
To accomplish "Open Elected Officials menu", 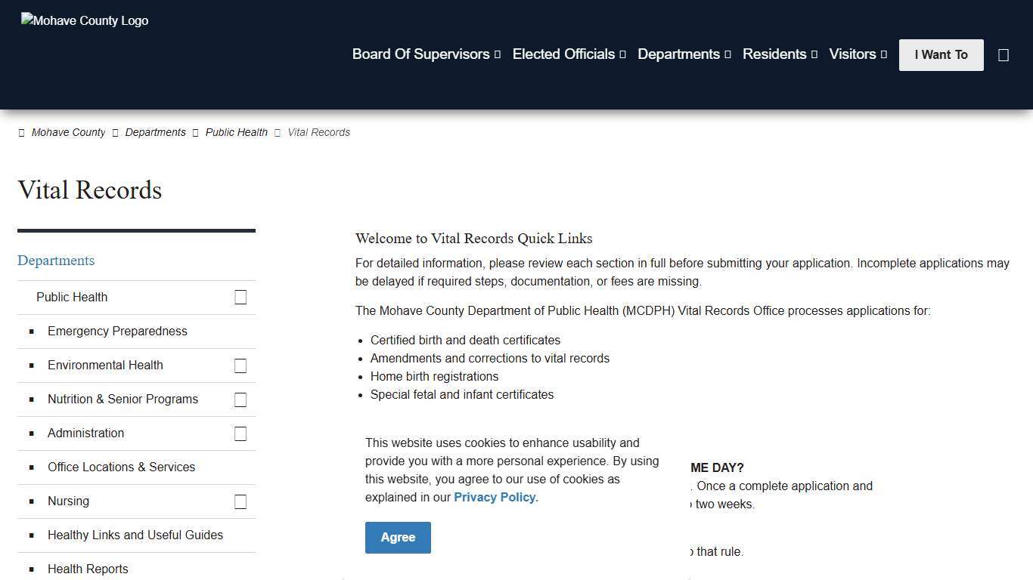I will click(x=569, y=54).
